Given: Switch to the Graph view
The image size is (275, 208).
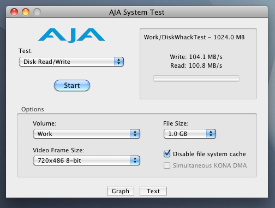Looking at the screenshot, I should 121,191.
